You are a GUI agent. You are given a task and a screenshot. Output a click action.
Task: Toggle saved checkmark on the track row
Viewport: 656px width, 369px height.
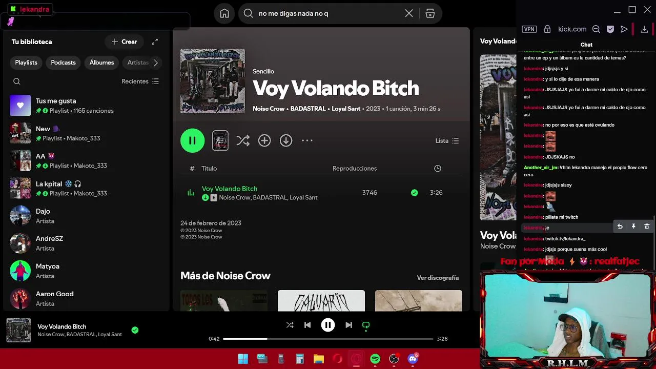pyautogui.click(x=414, y=193)
